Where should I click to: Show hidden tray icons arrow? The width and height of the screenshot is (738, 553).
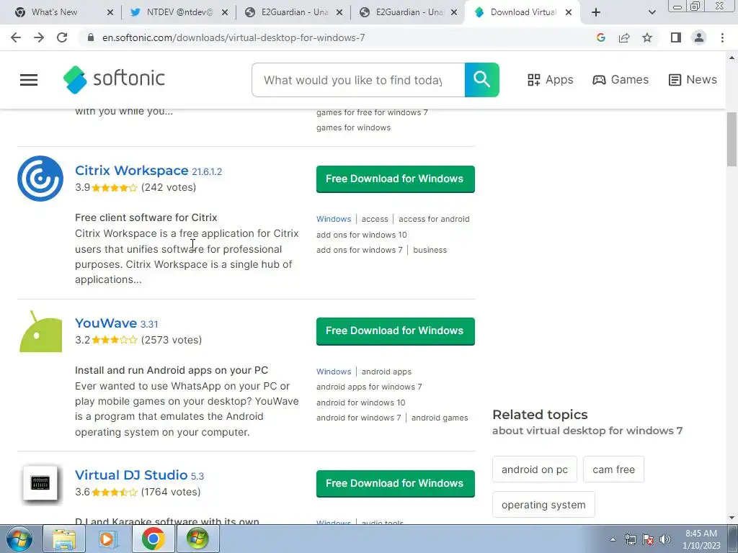pos(613,539)
